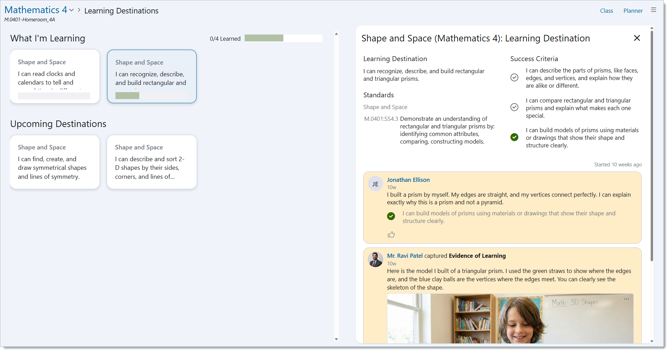Open the photo's three-dot options menu
The height and width of the screenshot is (352, 669).
(626, 299)
